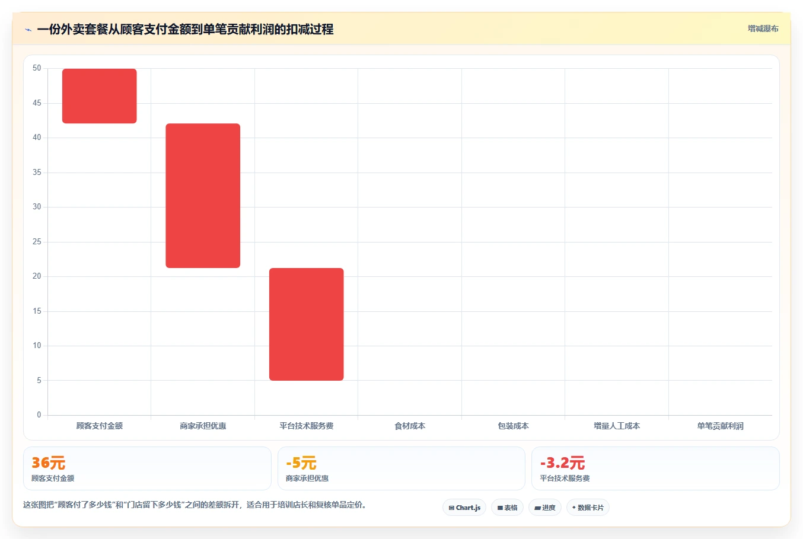The height and width of the screenshot is (539, 803).
Task: Click the x-axis label 增量人工成本
Action: pos(617,426)
